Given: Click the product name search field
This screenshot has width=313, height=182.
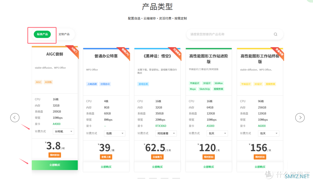Looking at the screenshot, I should point(229,34).
